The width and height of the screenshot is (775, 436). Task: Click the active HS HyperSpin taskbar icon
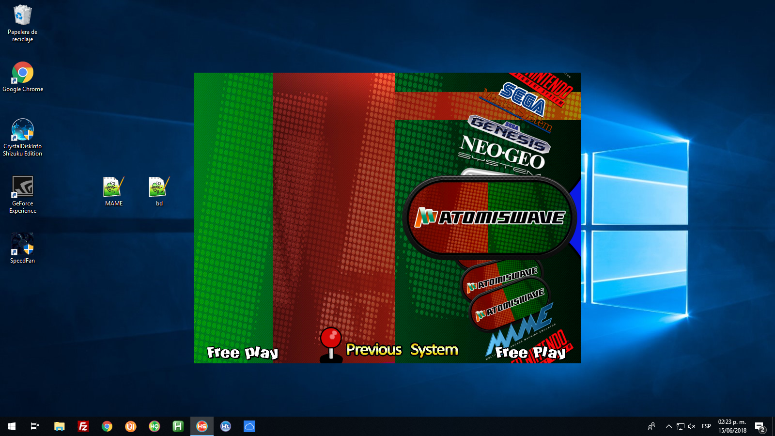point(201,426)
